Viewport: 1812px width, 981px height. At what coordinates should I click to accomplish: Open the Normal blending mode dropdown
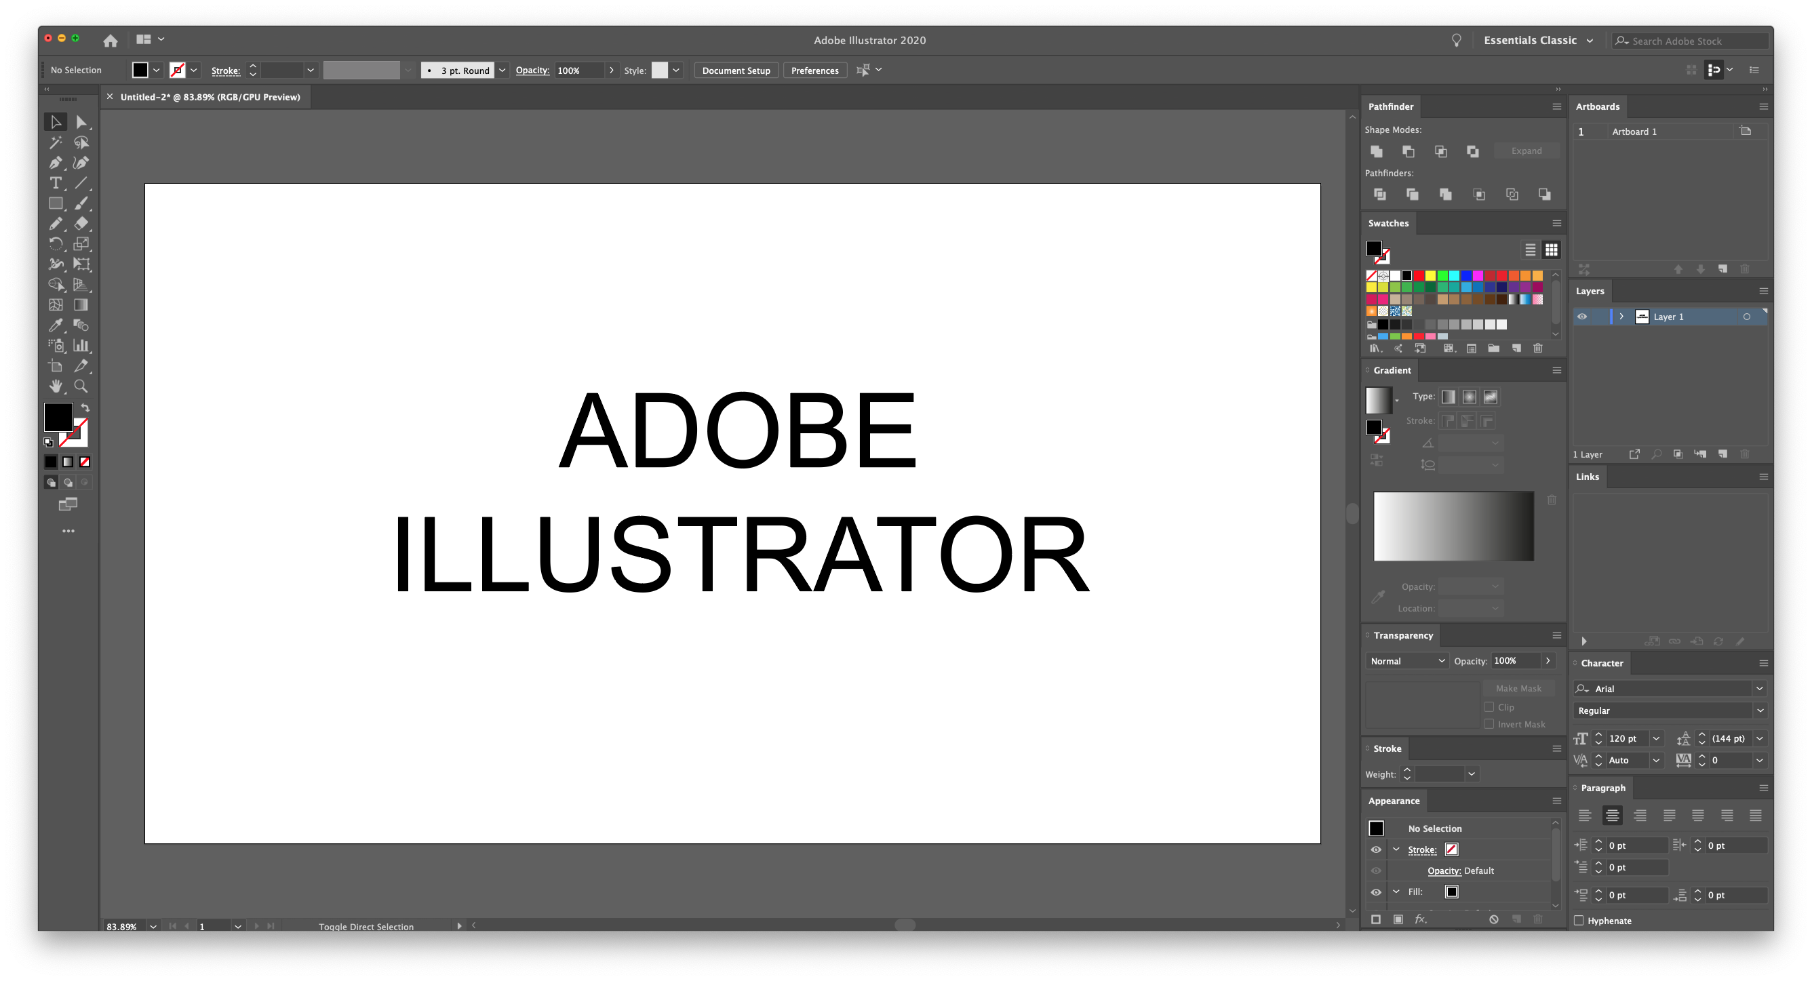click(1407, 661)
